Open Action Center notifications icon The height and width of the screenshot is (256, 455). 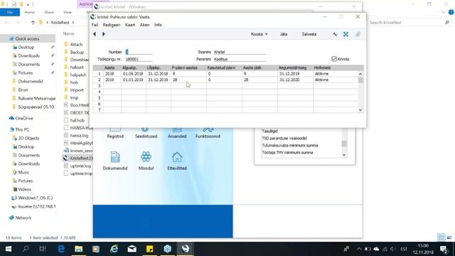tap(444, 249)
